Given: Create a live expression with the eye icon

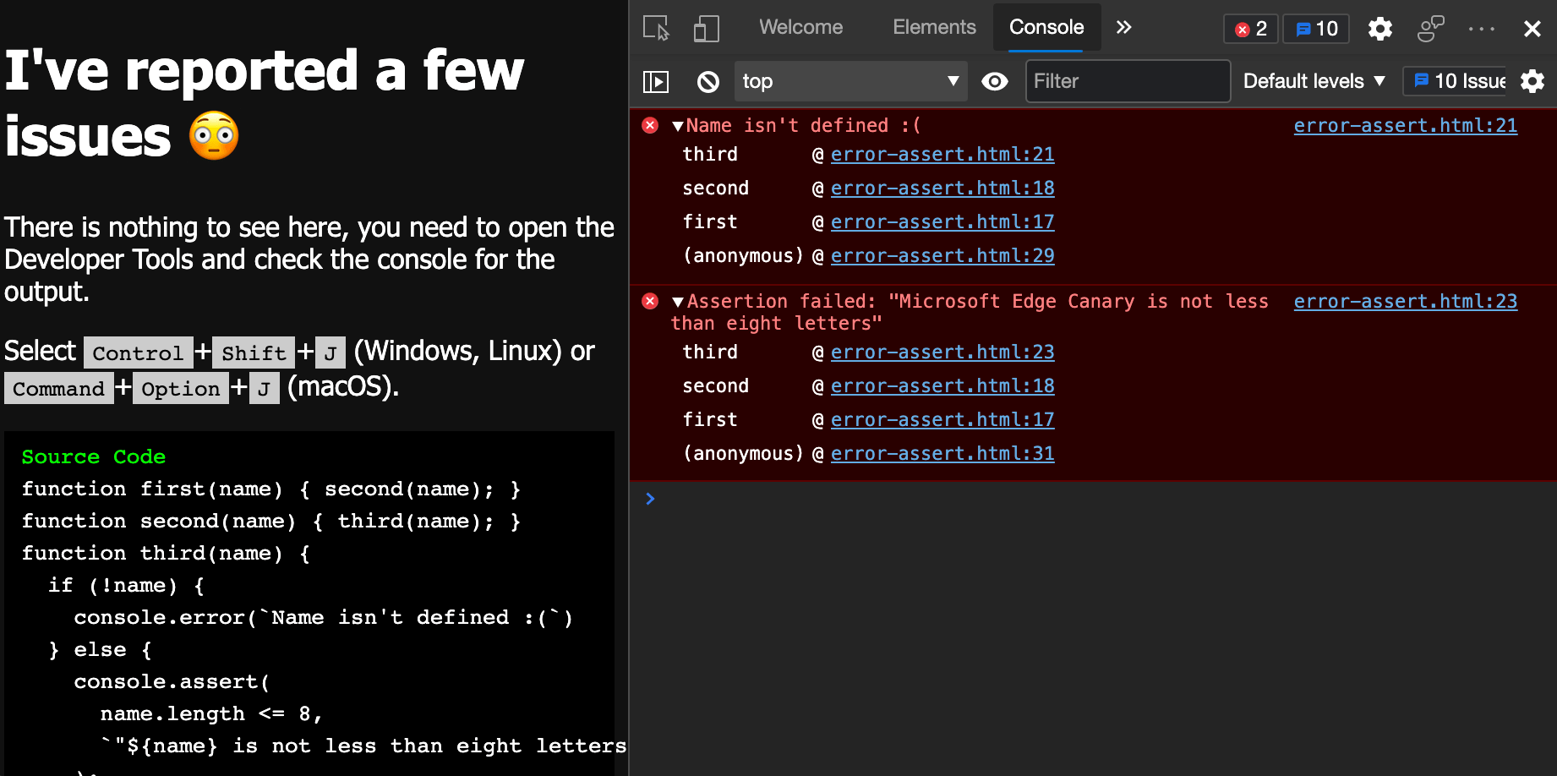Looking at the screenshot, I should 995,81.
